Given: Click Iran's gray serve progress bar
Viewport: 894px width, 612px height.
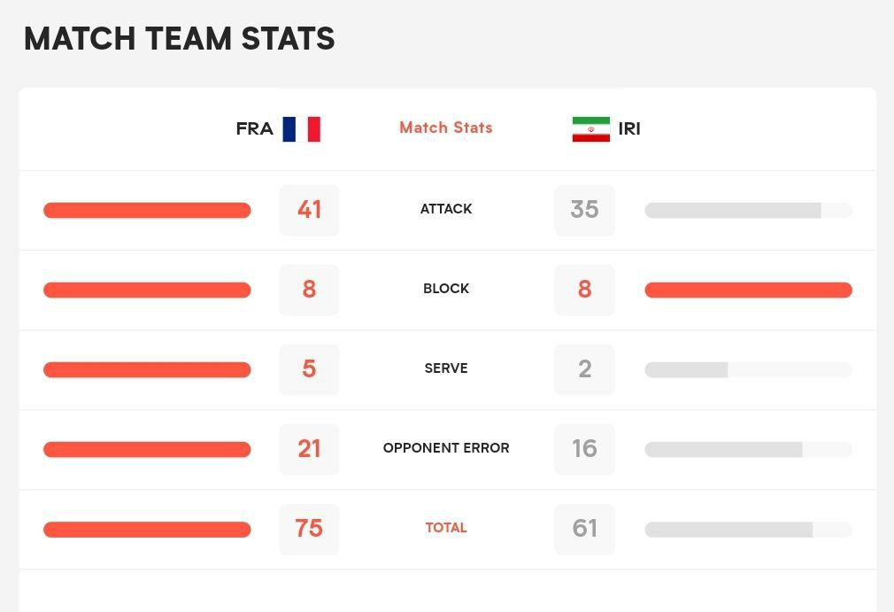Looking at the screenshot, I should pyautogui.click(x=686, y=370).
